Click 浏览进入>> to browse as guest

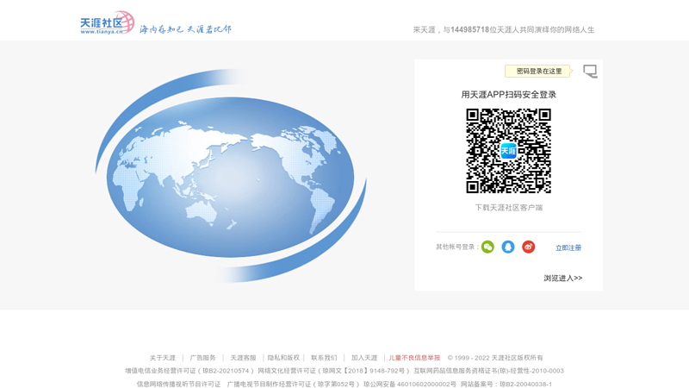pos(563,278)
